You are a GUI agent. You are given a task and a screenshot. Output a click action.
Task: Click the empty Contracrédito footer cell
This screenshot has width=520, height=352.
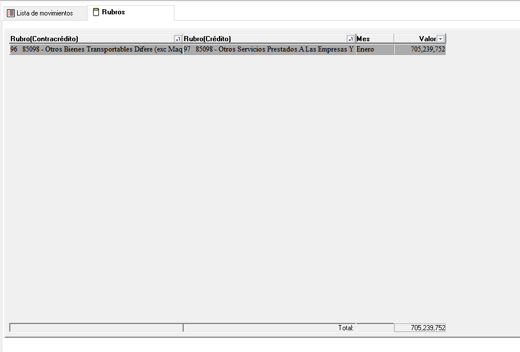[96, 328]
